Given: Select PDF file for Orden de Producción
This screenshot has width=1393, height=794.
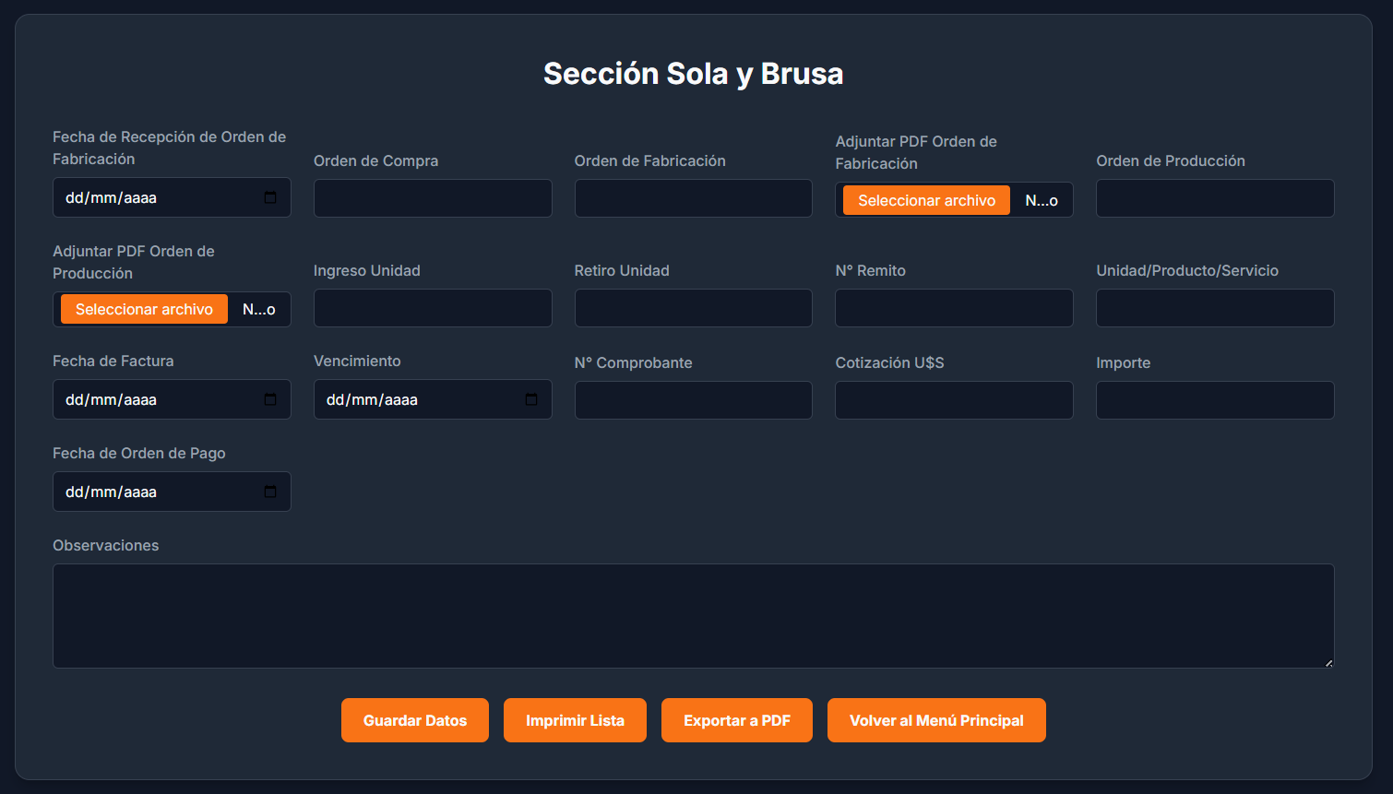Looking at the screenshot, I should point(143,309).
